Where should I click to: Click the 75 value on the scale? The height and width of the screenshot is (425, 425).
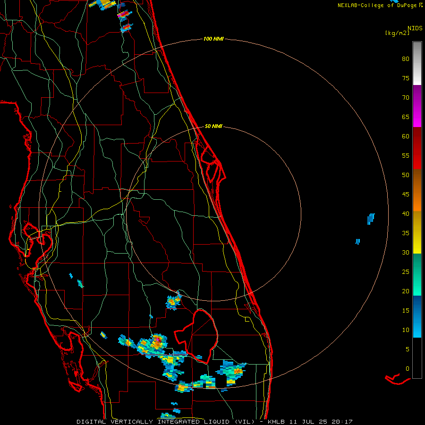(x=406, y=78)
